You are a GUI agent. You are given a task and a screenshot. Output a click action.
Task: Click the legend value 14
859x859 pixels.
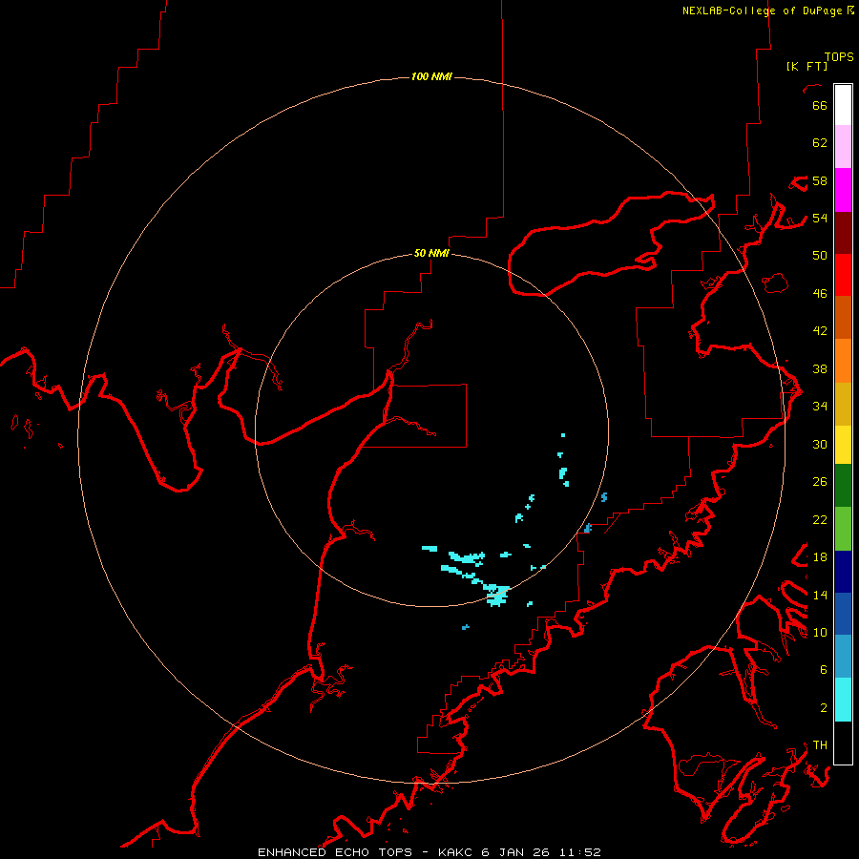pyautogui.click(x=820, y=595)
